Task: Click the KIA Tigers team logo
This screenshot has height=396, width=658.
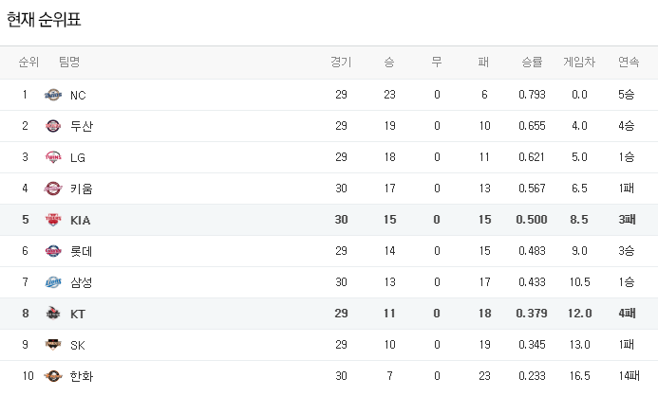Action: pyautogui.click(x=53, y=220)
